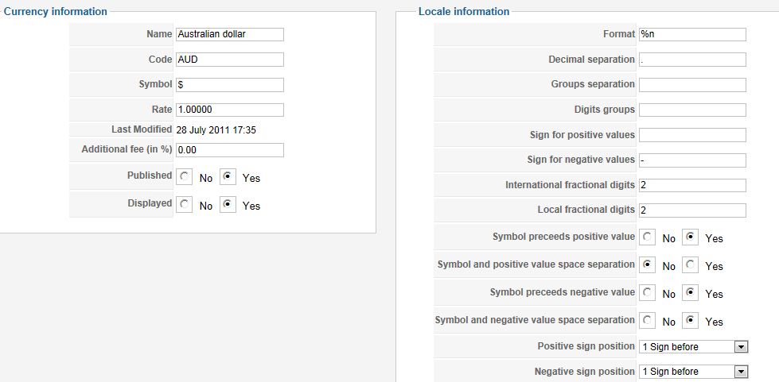Focus the Decimal separation field
Image resolution: width=779 pixels, height=382 pixels.
tap(691, 60)
